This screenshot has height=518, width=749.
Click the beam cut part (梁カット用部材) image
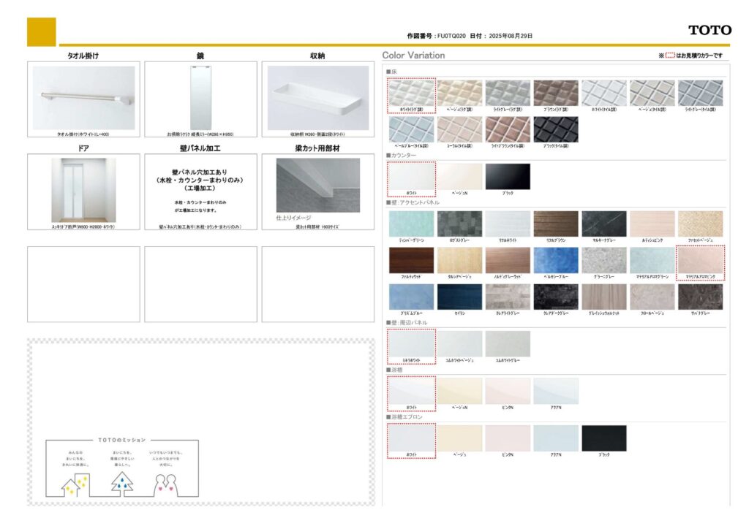point(317,186)
